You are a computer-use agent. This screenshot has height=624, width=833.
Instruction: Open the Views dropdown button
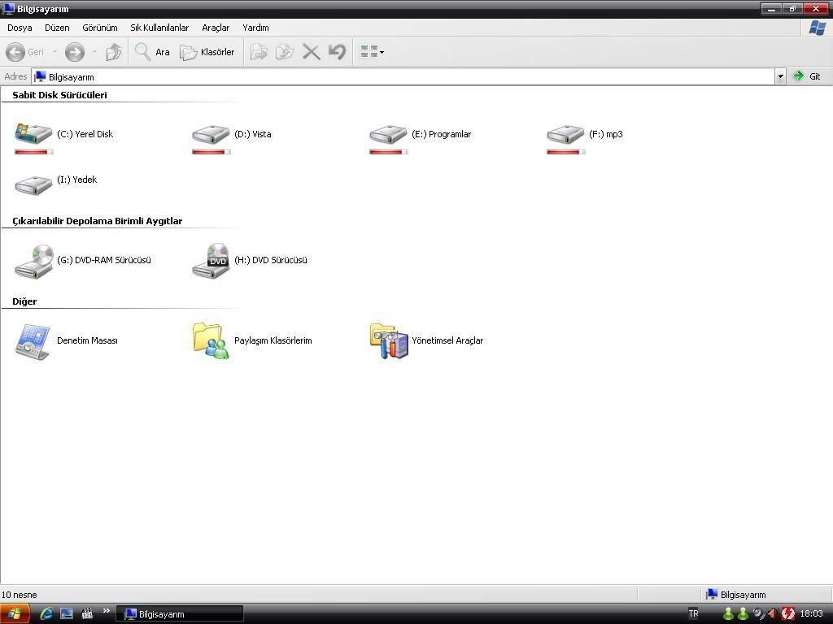click(x=372, y=52)
